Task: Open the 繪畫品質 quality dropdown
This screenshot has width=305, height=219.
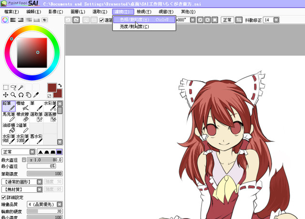Action: [45, 204]
